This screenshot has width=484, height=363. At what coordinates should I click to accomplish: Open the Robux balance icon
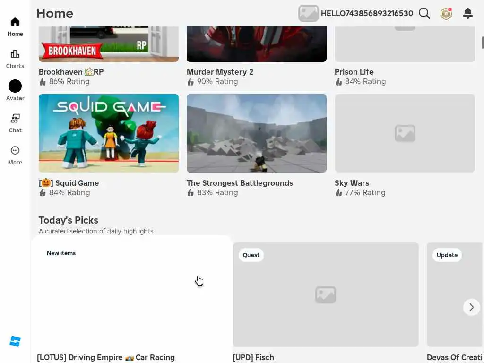point(446,13)
